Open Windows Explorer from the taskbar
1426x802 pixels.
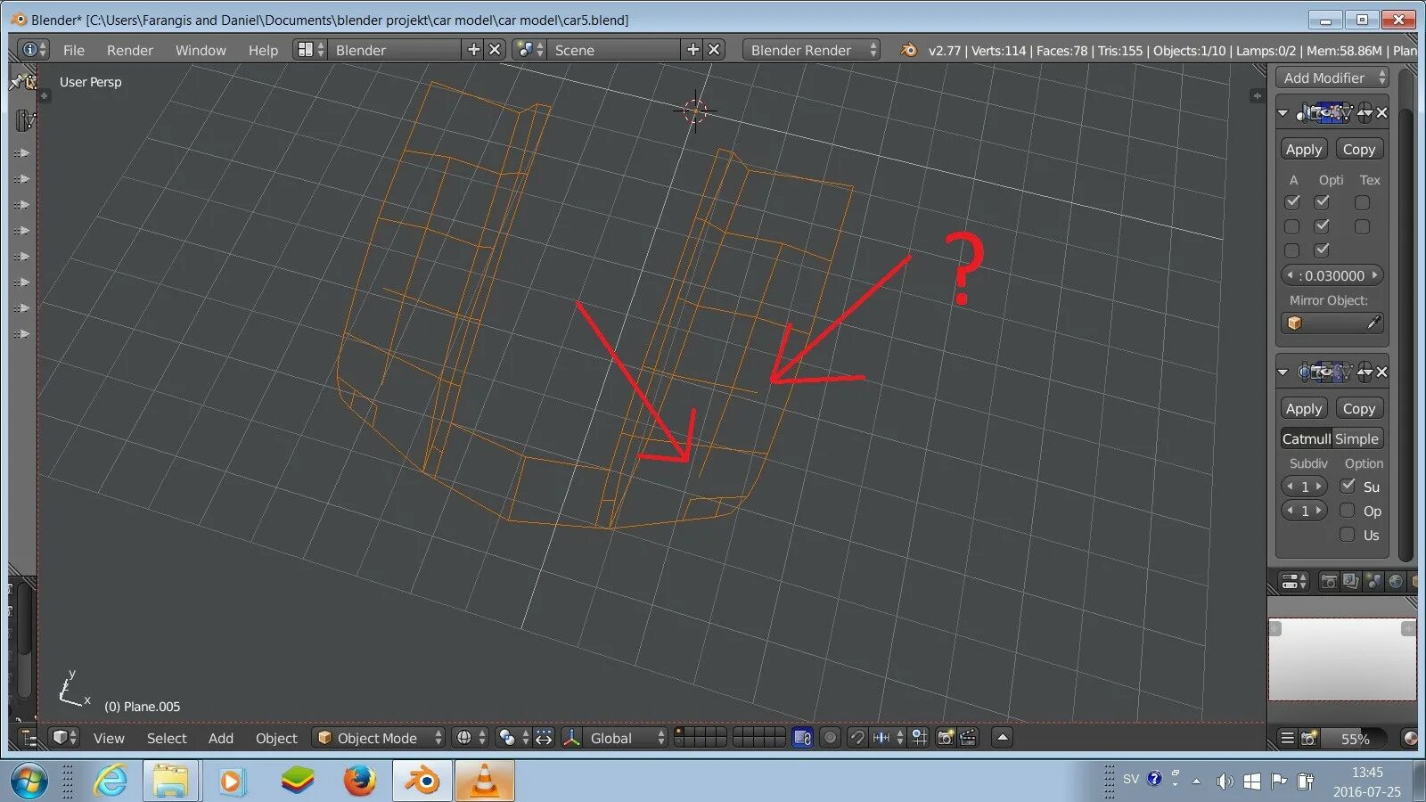[x=171, y=782]
